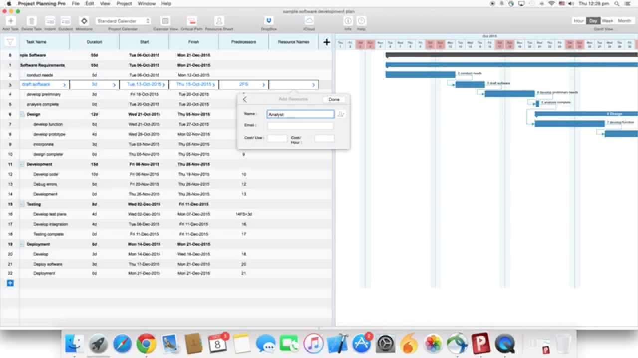This screenshot has height=358, width=638.
Task: Click the Dropbox toolbar icon
Action: pos(269,21)
